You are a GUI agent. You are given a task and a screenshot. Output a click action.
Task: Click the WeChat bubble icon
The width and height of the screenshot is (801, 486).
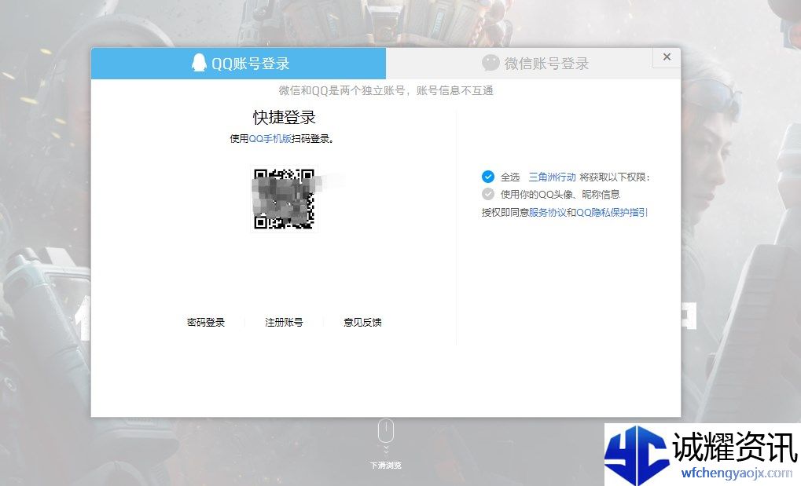491,63
